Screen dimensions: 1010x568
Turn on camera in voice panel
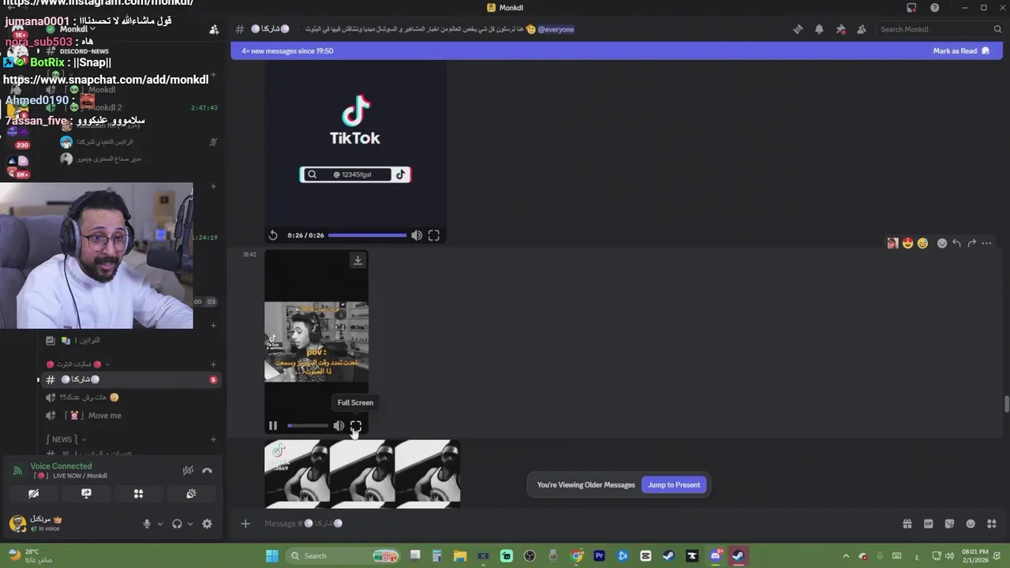point(33,494)
